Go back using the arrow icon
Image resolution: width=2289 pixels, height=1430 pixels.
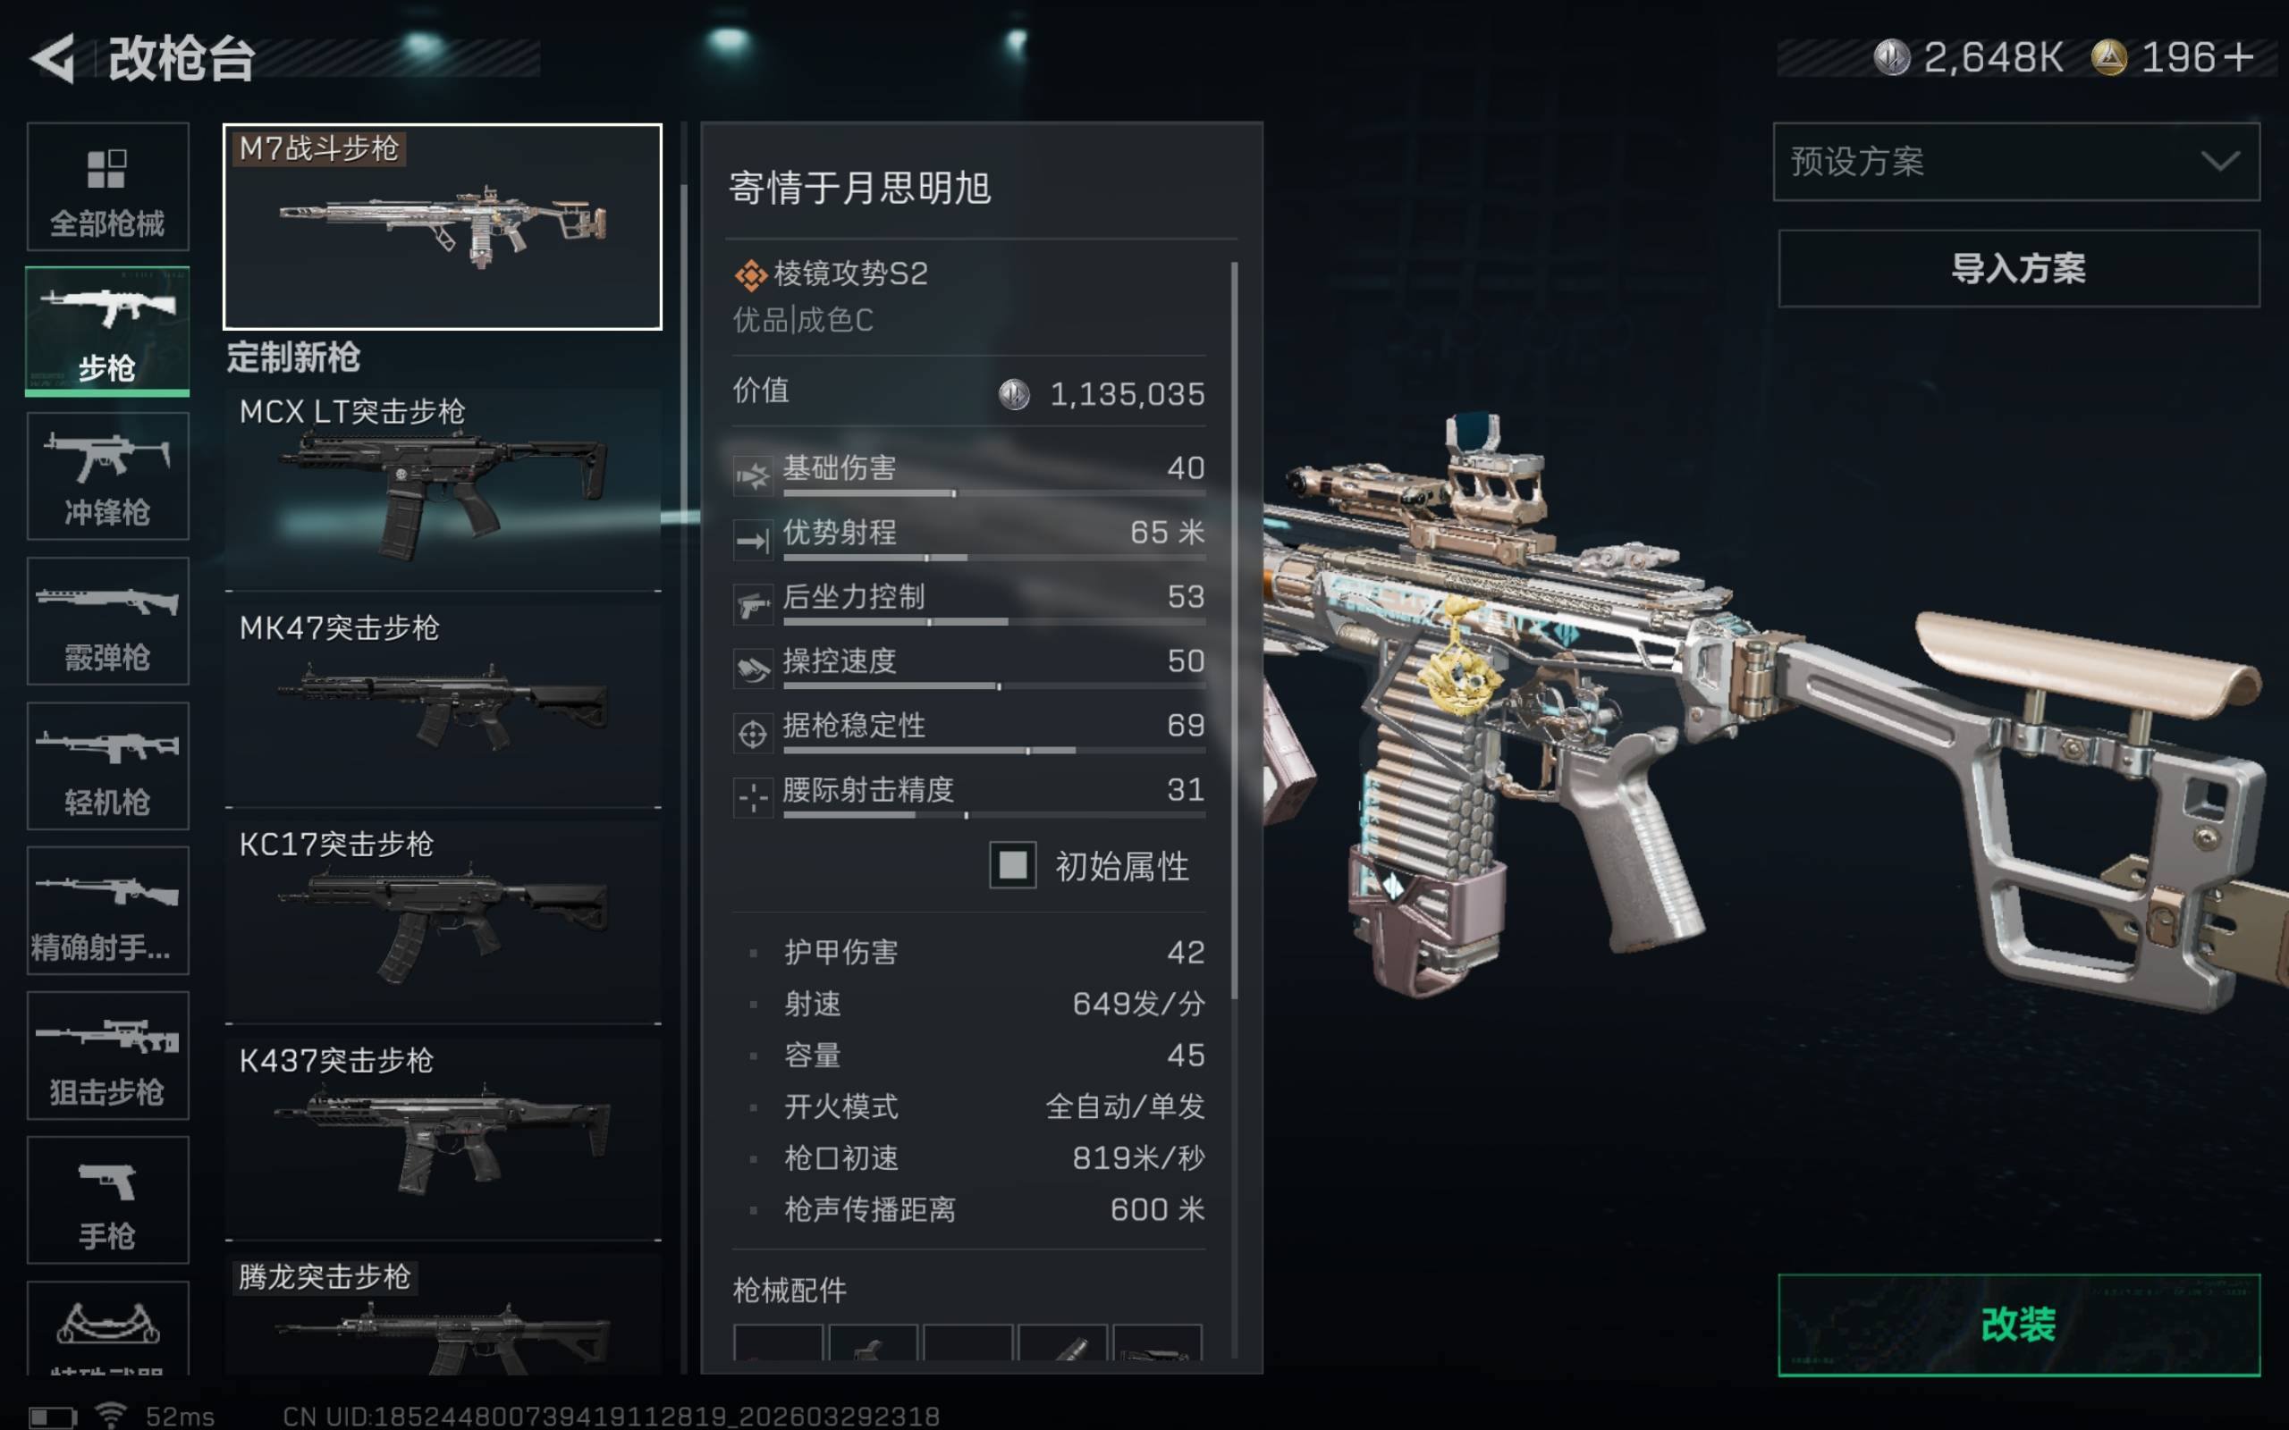53,59
